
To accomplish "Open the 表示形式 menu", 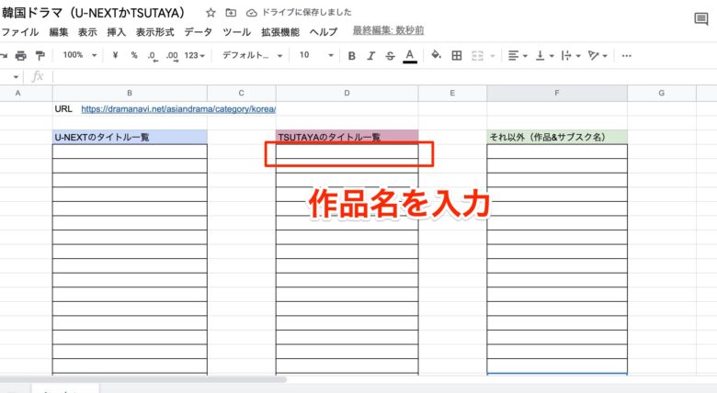I will coord(155,32).
